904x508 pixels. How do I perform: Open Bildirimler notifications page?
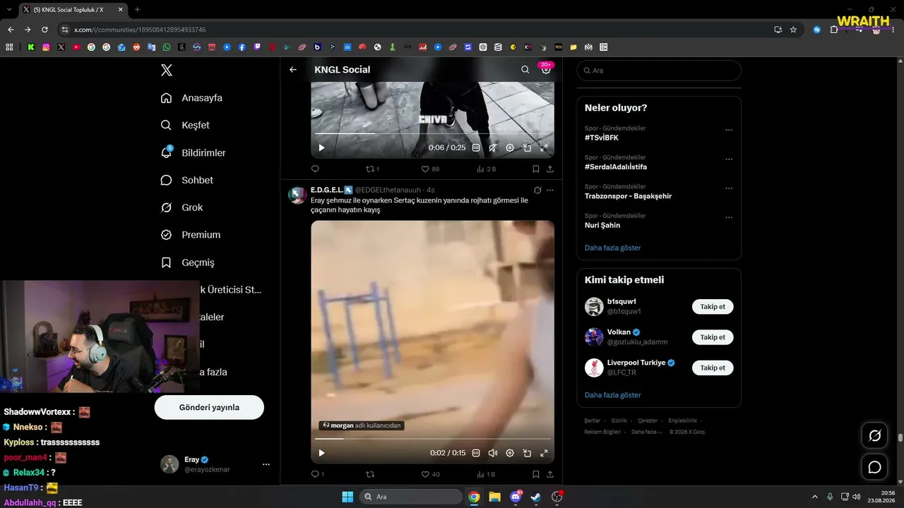(x=193, y=153)
